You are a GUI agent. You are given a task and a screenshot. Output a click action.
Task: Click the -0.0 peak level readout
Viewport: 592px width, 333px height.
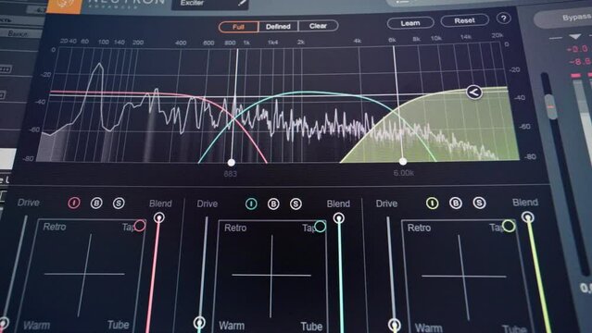pos(577,49)
